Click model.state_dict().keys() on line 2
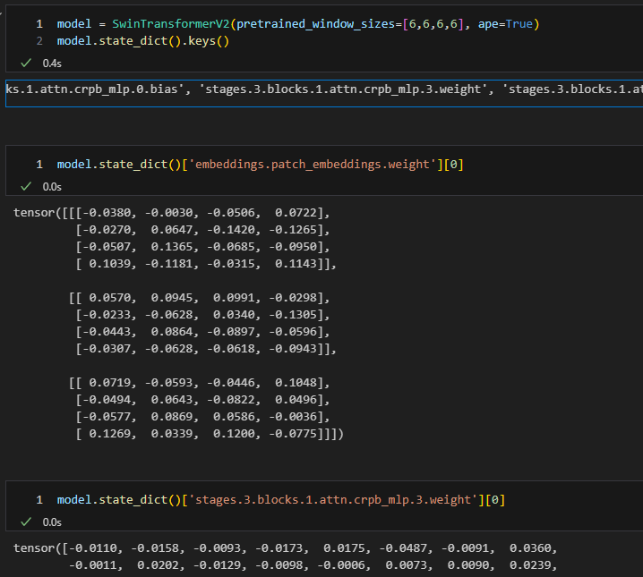The image size is (643, 577). (x=143, y=41)
